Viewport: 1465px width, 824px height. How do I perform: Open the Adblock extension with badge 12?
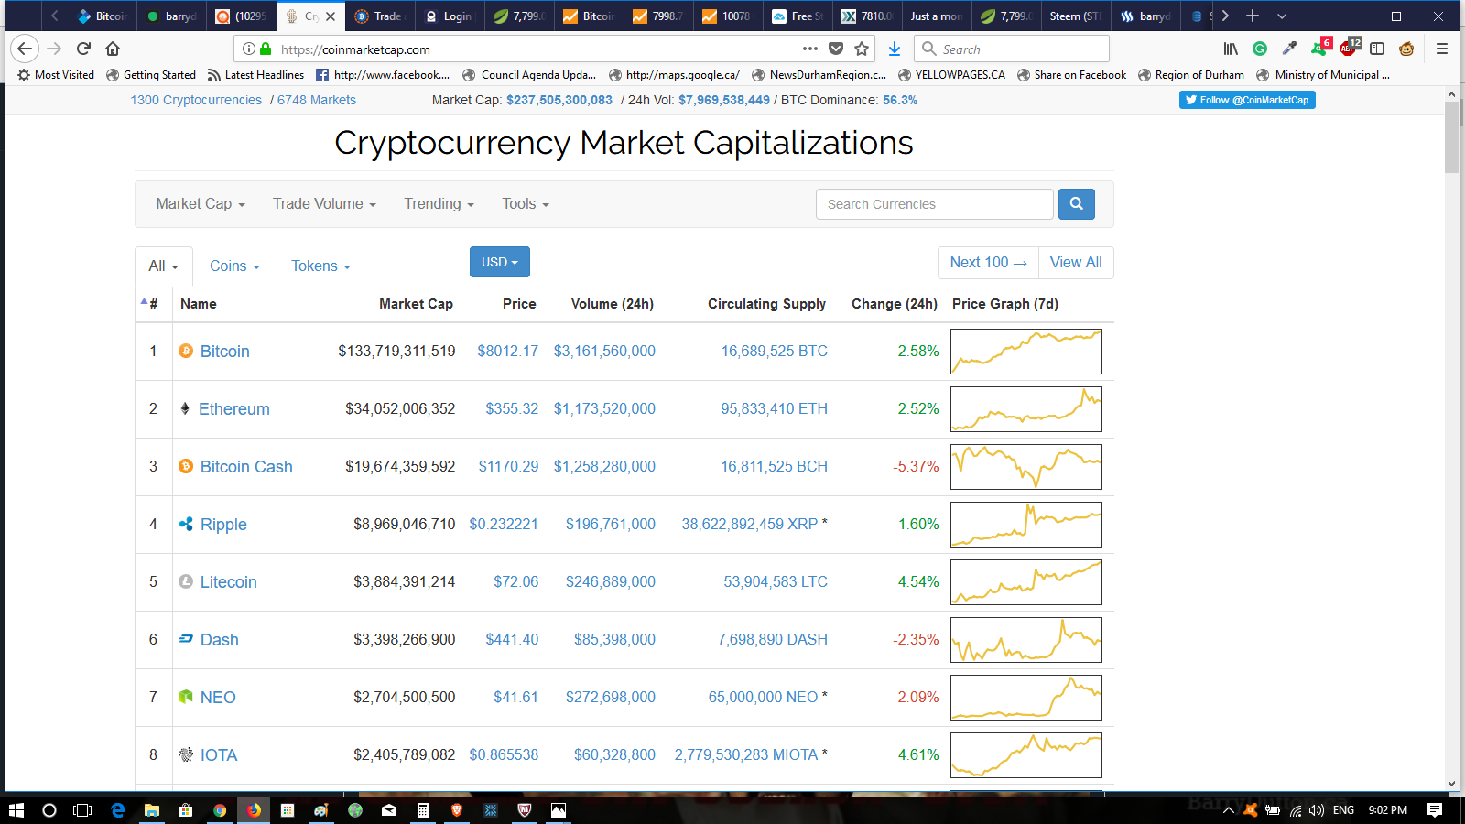pos(1350,48)
